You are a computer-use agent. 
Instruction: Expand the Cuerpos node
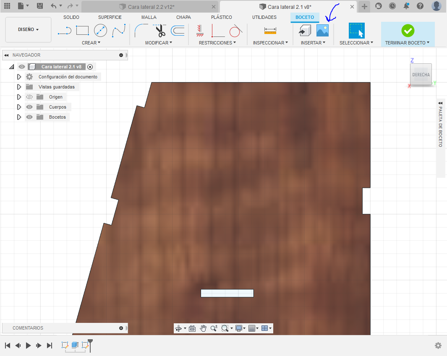19,107
